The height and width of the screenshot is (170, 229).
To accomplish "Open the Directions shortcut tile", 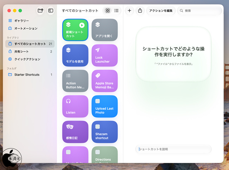I will (x=104, y=155).
